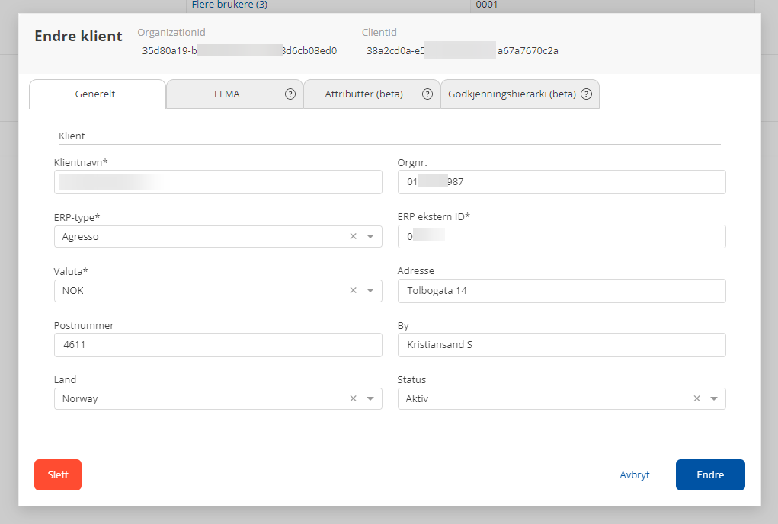The width and height of the screenshot is (778, 524).
Task: Click help icon beside Attributter (beta)
Action: tap(427, 94)
